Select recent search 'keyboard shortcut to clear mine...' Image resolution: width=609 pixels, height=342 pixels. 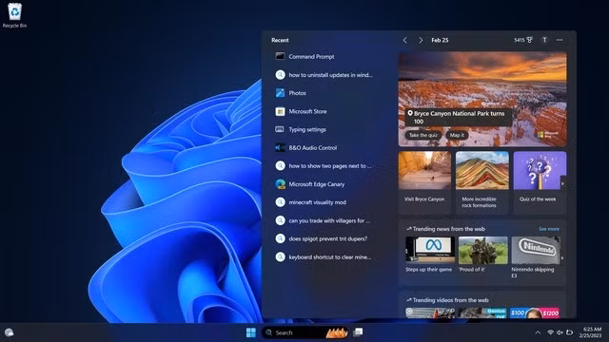324,257
